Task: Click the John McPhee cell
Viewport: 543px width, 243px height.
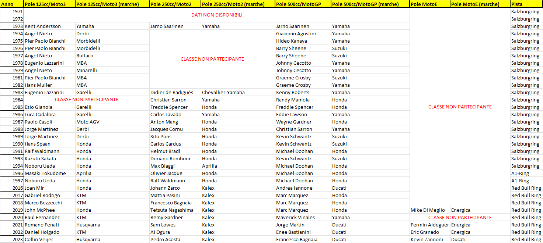Action: pos(49,210)
